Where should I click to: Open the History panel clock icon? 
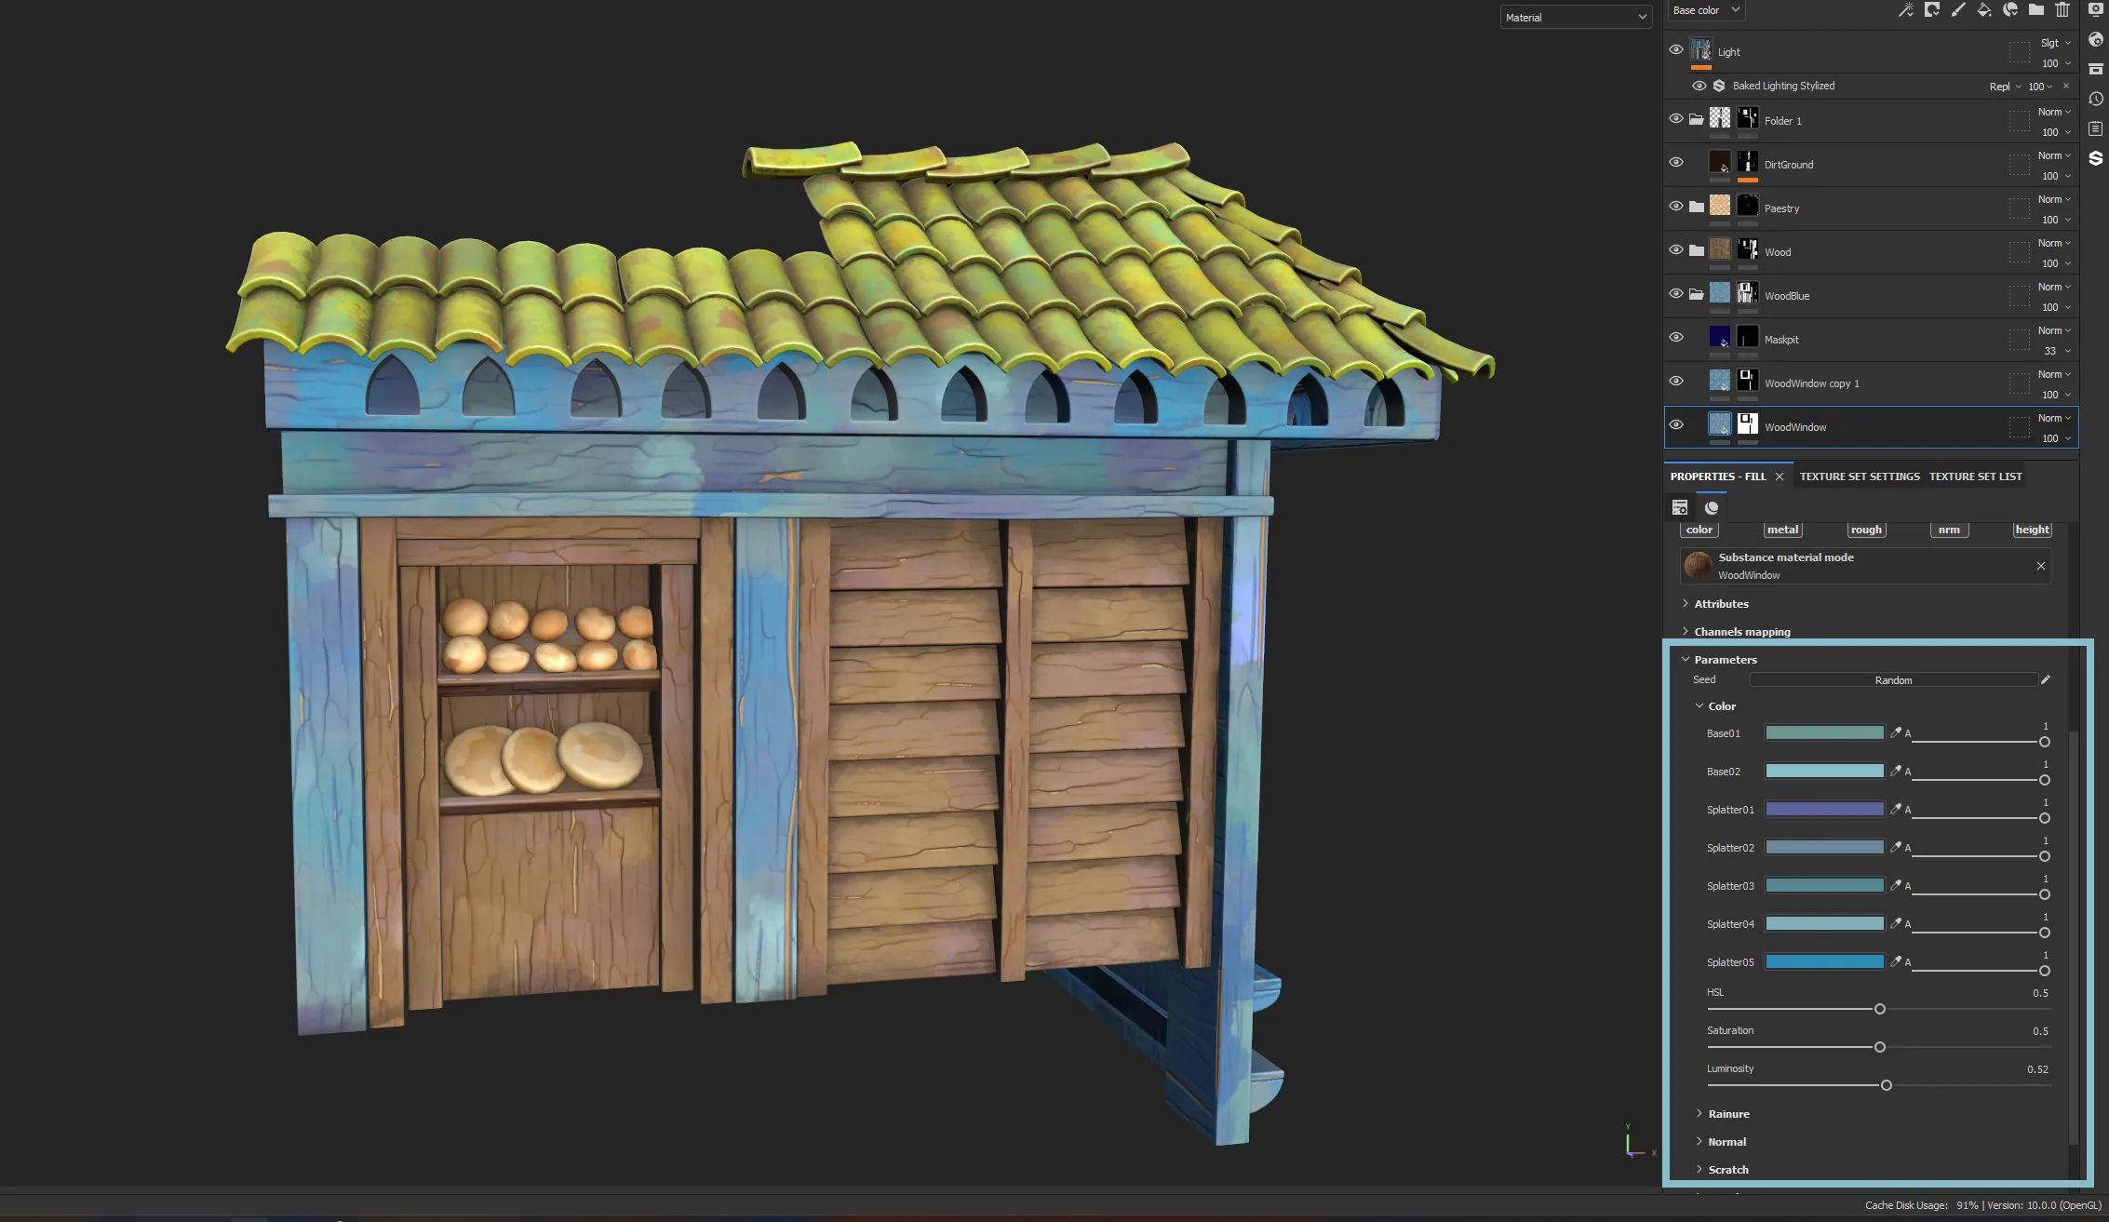point(2095,99)
